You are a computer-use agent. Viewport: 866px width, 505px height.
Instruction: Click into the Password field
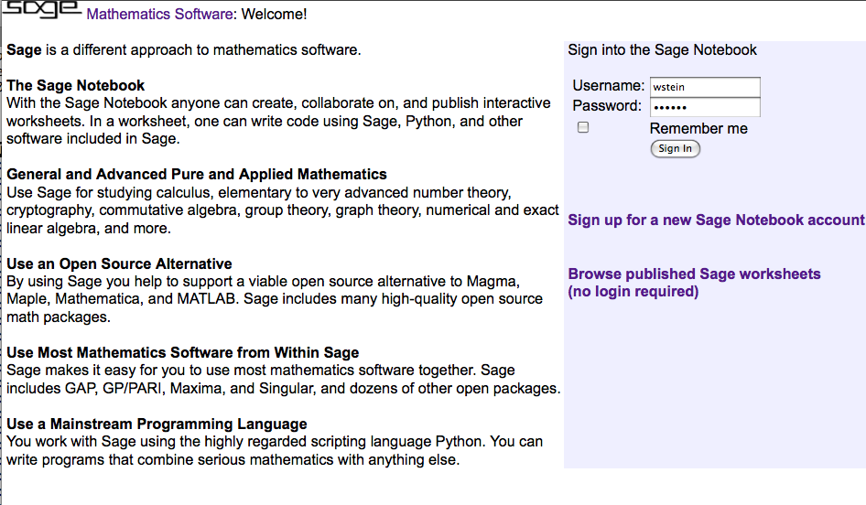[x=704, y=107]
